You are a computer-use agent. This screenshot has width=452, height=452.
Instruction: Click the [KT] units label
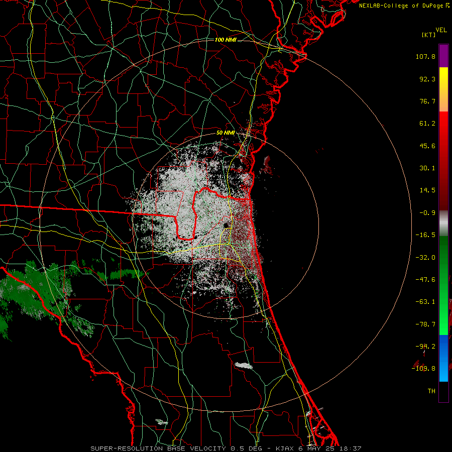pyautogui.click(x=428, y=35)
